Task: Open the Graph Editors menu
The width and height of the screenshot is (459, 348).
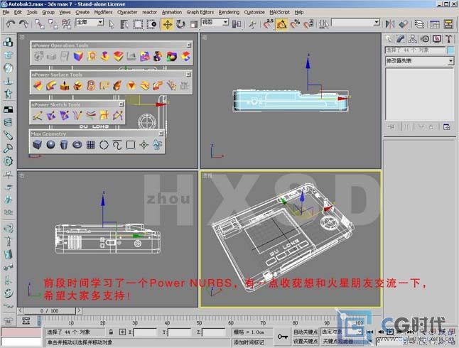Action: pos(200,12)
